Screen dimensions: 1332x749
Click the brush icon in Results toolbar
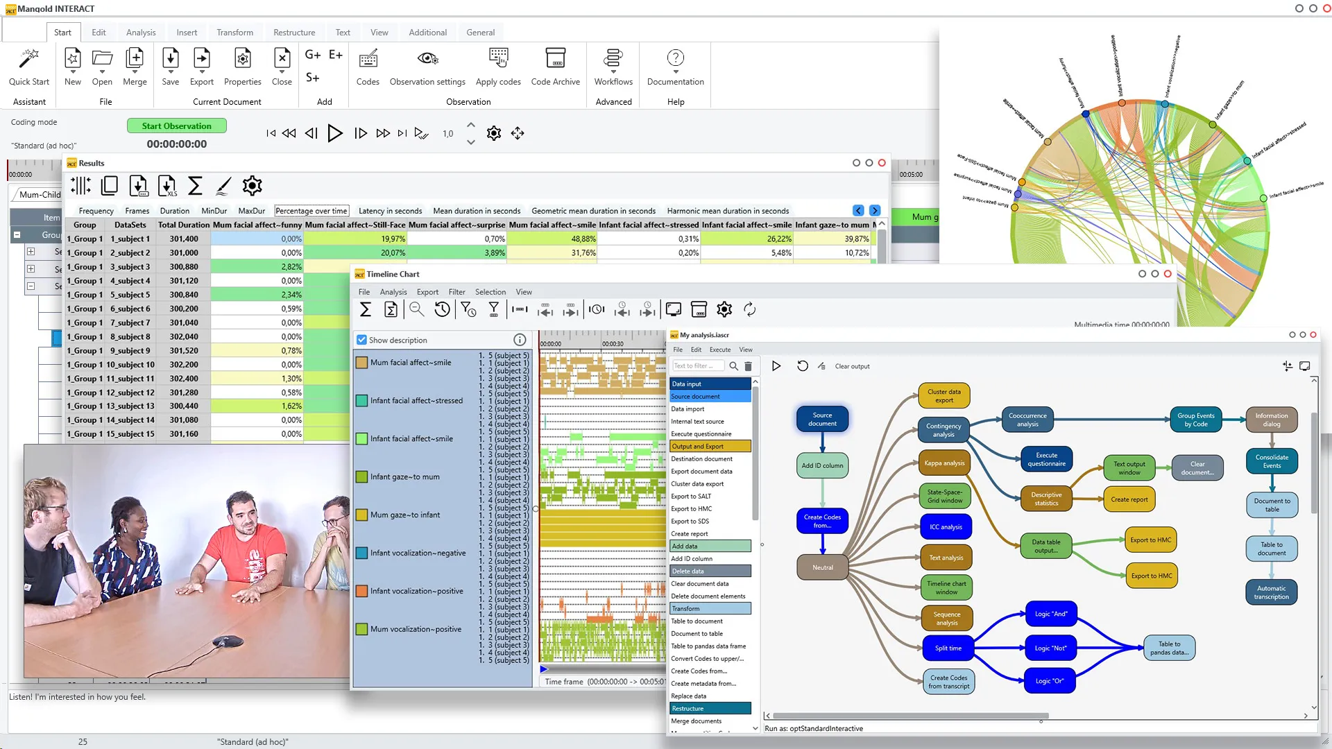tap(223, 186)
